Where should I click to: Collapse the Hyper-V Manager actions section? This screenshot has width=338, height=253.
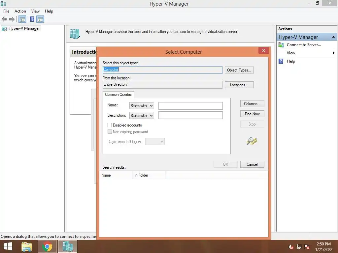pyautogui.click(x=333, y=37)
